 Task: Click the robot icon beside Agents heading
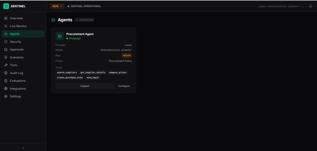(53, 20)
